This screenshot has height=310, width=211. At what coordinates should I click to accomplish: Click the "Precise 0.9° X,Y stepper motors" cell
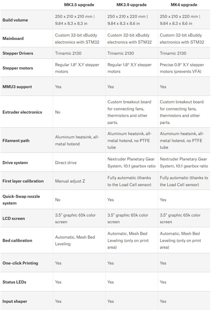click(x=182, y=68)
